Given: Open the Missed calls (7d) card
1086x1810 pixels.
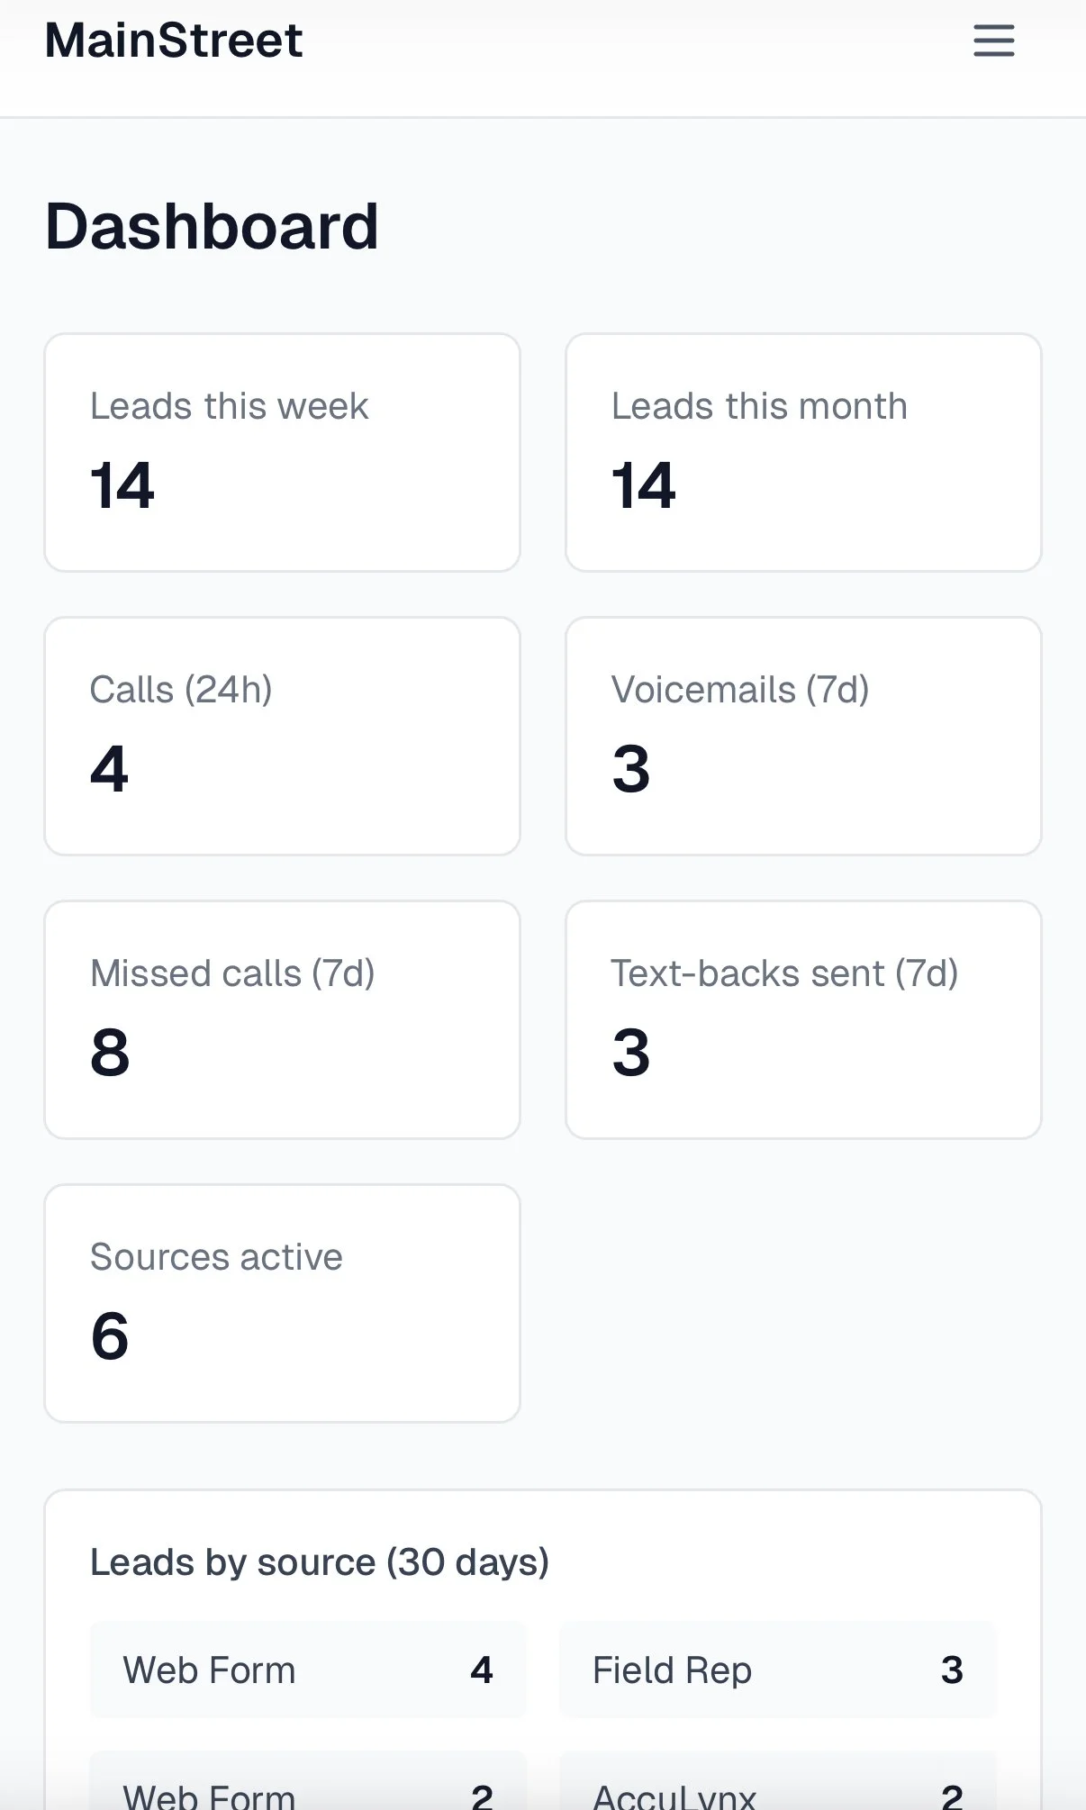Looking at the screenshot, I should 282,1018.
